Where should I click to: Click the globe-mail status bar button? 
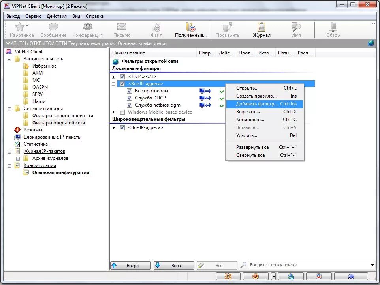[291, 276]
